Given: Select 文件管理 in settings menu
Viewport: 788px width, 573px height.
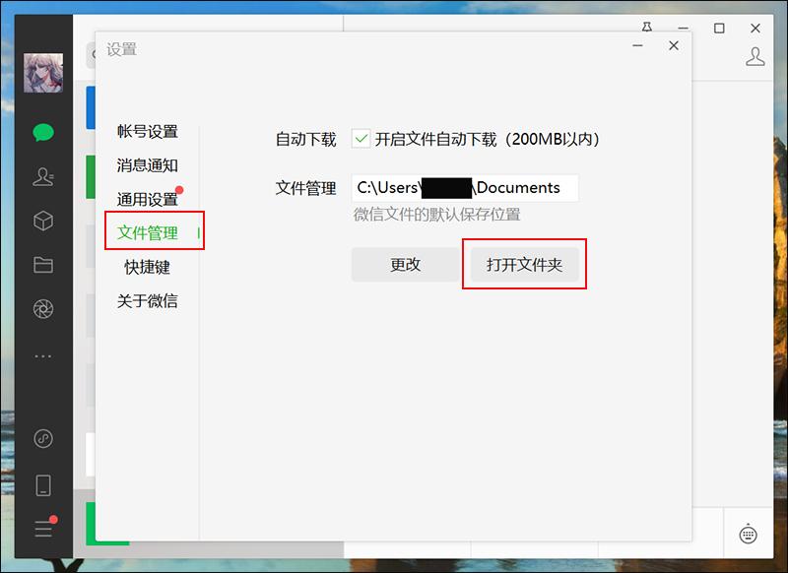Looking at the screenshot, I should coord(147,233).
